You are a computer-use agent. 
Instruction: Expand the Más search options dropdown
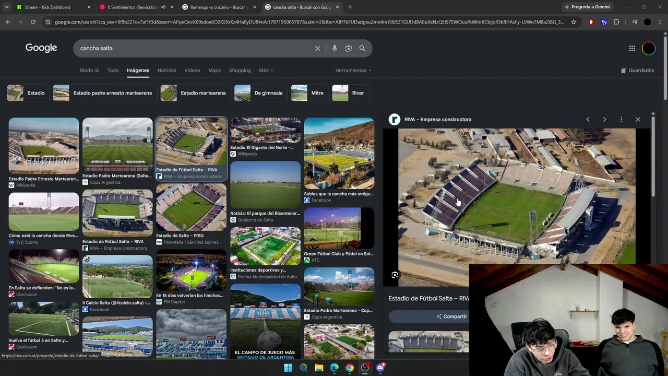pos(266,70)
